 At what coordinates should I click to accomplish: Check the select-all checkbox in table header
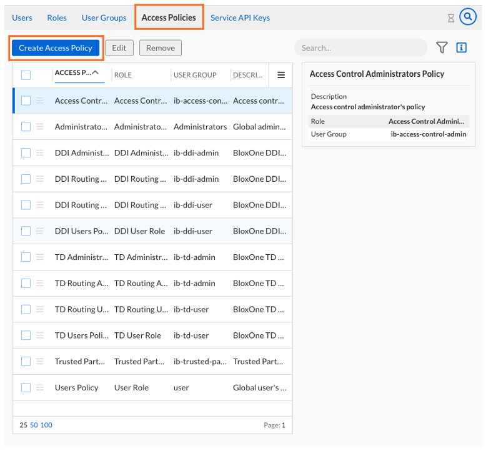point(26,75)
